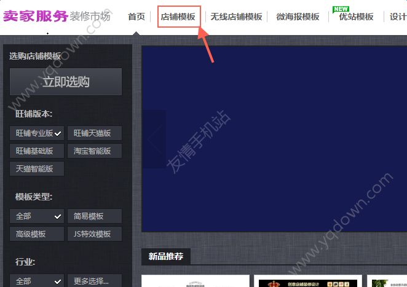Click the large dark blue banner
This screenshot has width=407, height=287.
274,139
